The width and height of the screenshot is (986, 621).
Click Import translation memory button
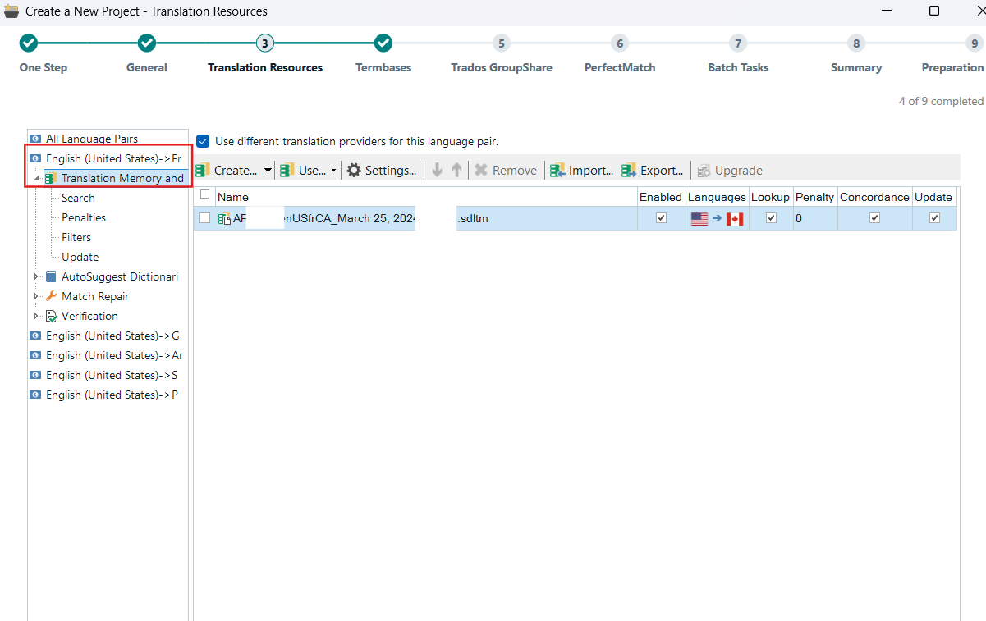[582, 170]
